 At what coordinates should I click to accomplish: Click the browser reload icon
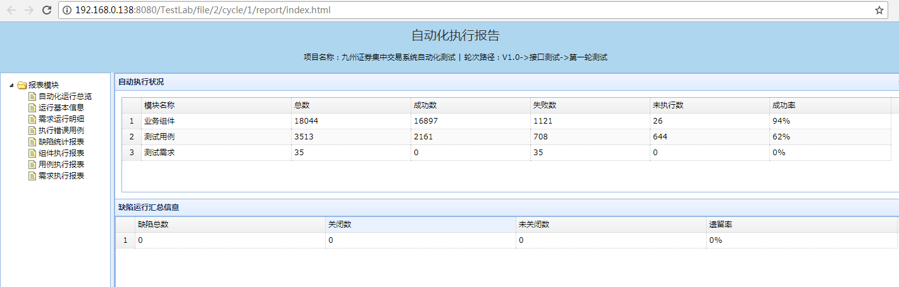point(46,10)
